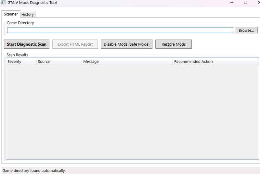Click the Message column header

pos(91,62)
